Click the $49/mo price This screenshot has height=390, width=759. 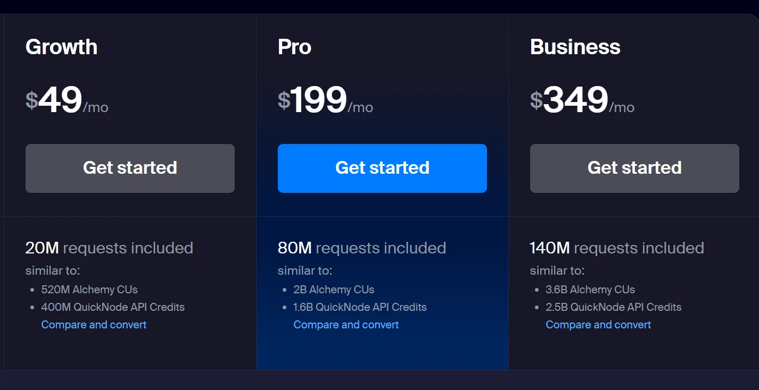click(x=67, y=100)
